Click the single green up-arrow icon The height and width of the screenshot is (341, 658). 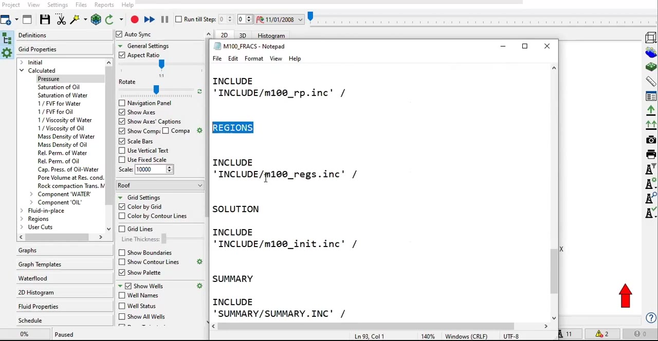(x=651, y=110)
